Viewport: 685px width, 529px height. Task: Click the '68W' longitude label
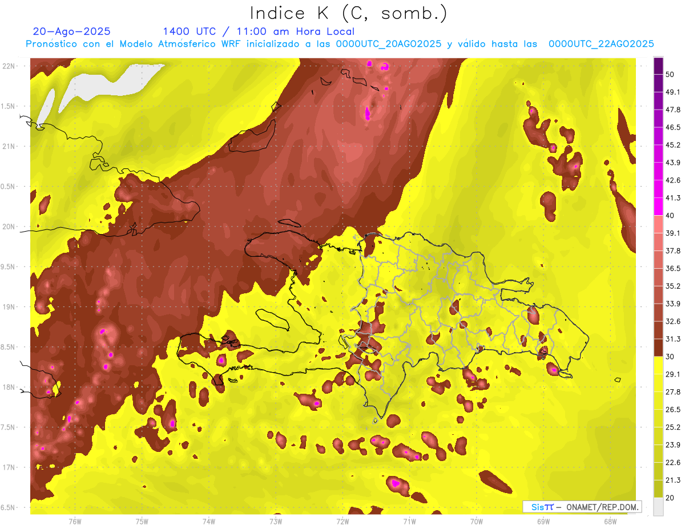(610, 522)
